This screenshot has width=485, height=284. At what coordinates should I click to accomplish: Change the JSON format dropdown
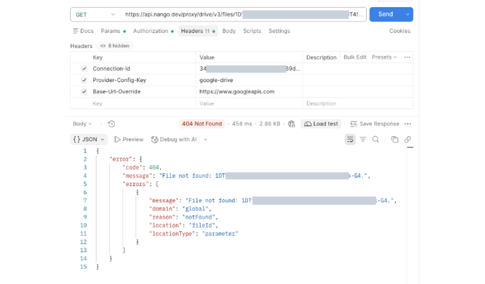89,139
